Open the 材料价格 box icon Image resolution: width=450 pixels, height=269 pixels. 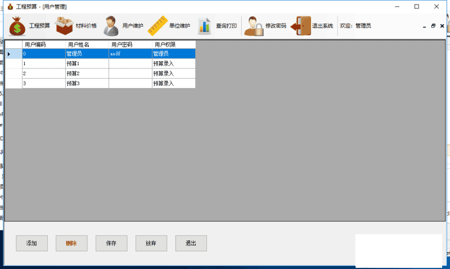[64, 26]
